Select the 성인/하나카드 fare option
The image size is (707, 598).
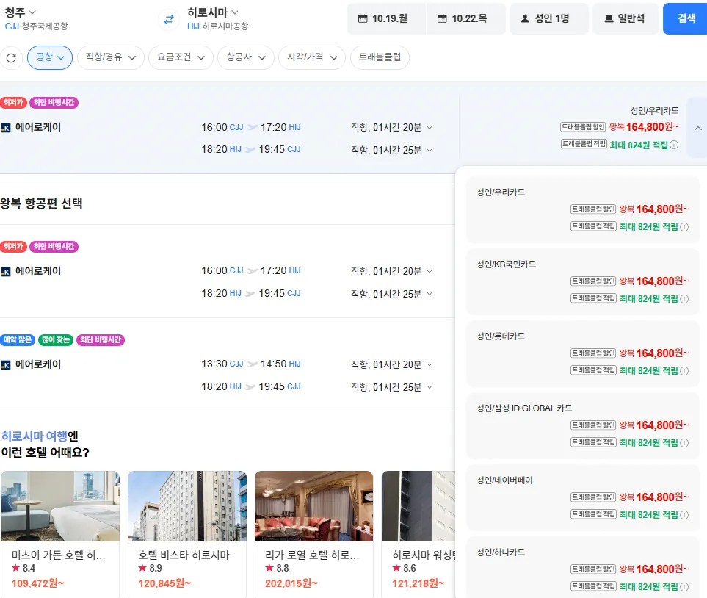coord(582,568)
